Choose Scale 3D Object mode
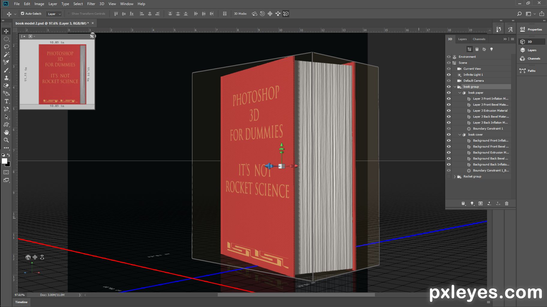The height and width of the screenshot is (307, 547). (x=286, y=14)
